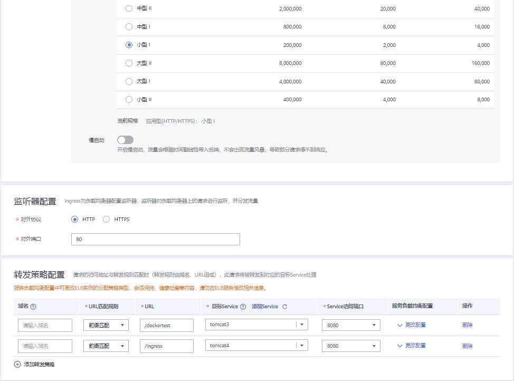The image size is (514, 381).
Task: Click the 200,000 value in 小型 I row
Action: click(x=292, y=45)
